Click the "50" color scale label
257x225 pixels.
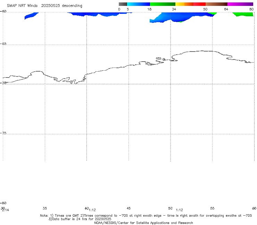point(205,9)
